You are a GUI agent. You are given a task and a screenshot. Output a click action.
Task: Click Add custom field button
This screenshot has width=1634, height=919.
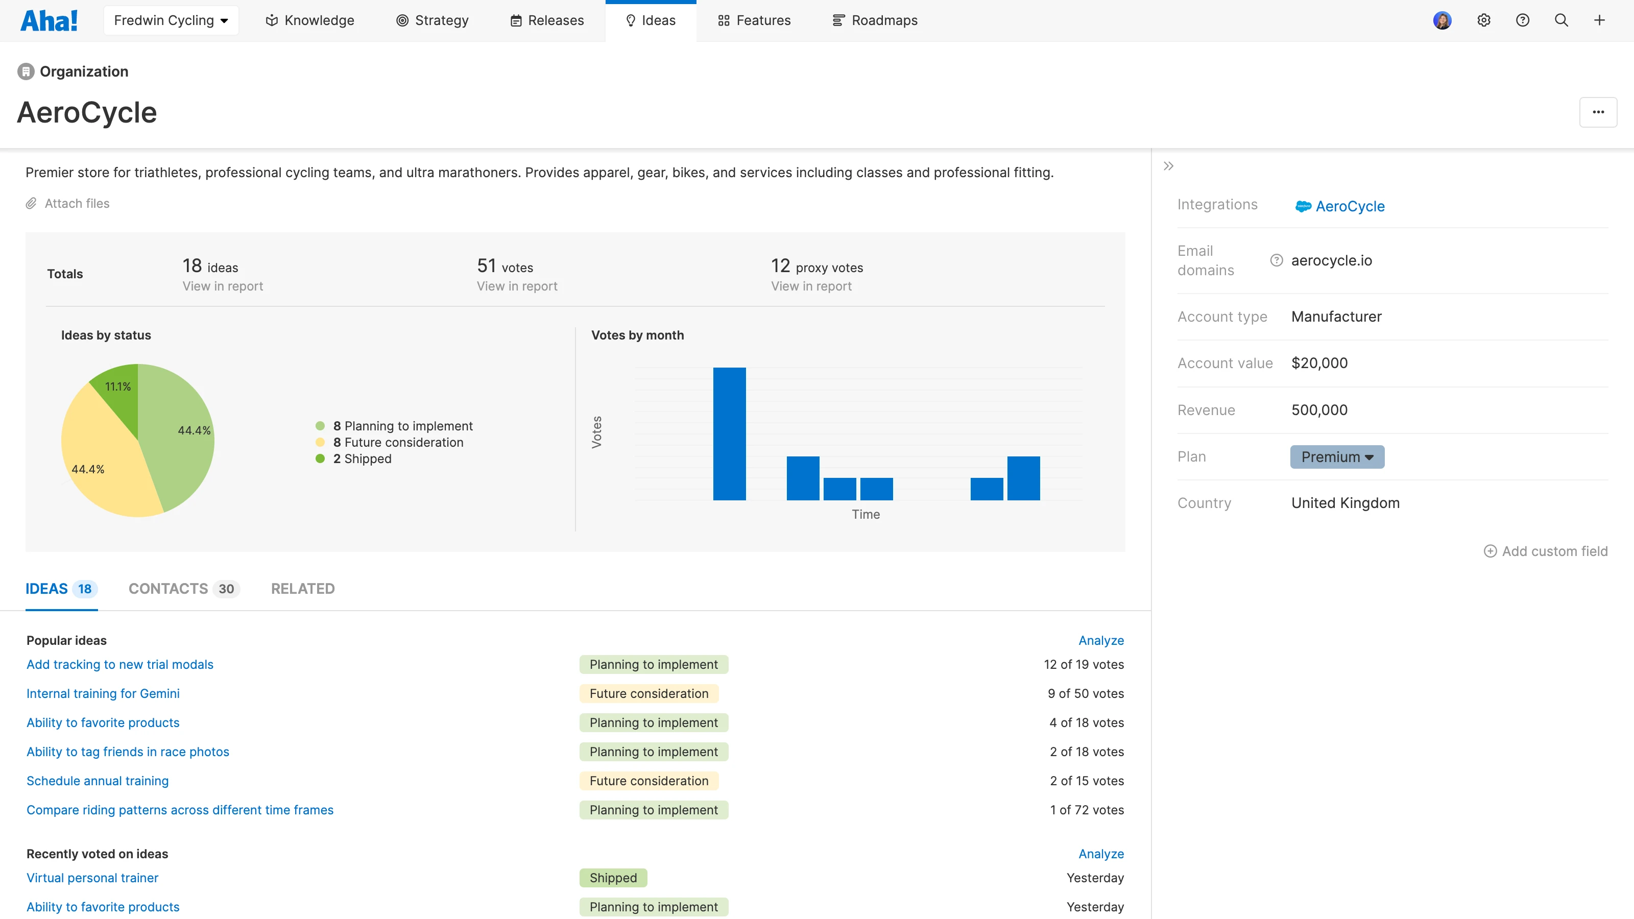click(1545, 551)
